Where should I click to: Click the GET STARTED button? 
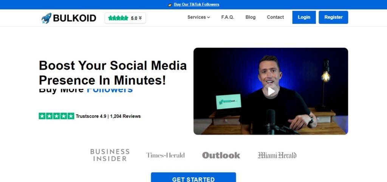point(193,177)
